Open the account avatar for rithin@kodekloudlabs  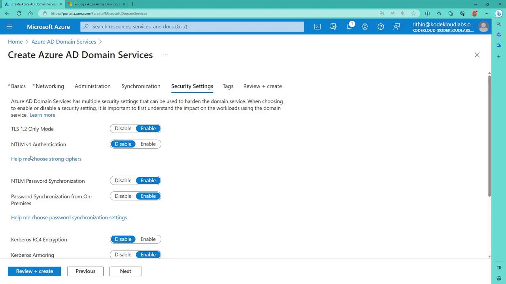point(483,26)
